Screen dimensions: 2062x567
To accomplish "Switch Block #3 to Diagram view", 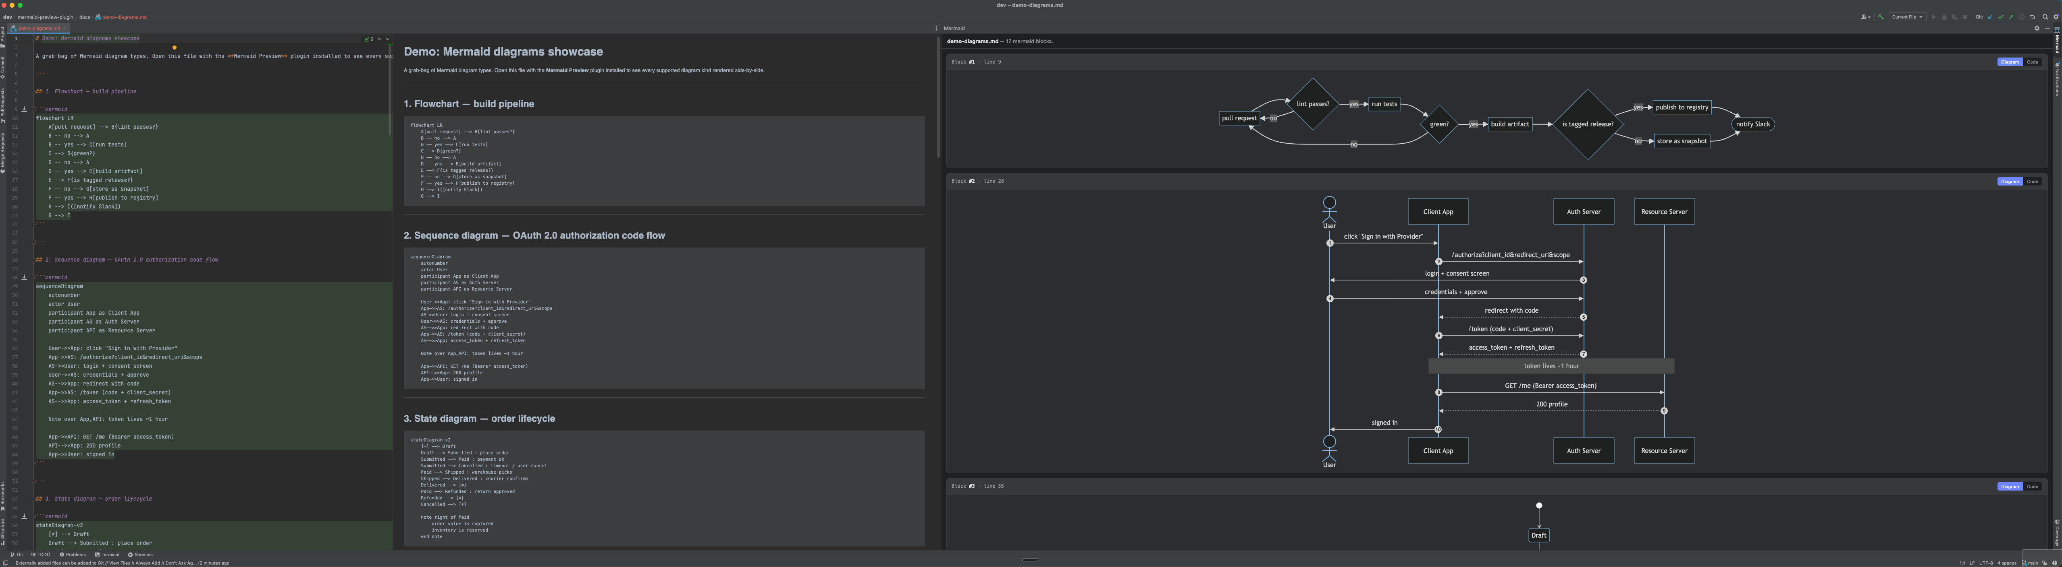I will tap(2009, 486).
